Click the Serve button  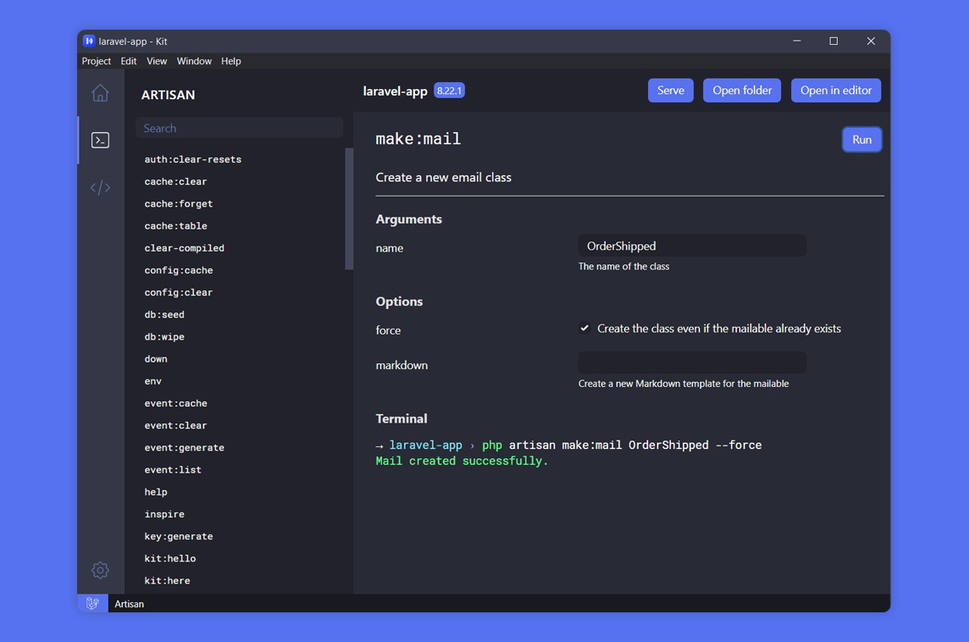[x=671, y=91]
